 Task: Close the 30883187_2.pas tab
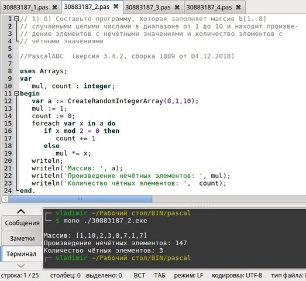click(x=116, y=6)
